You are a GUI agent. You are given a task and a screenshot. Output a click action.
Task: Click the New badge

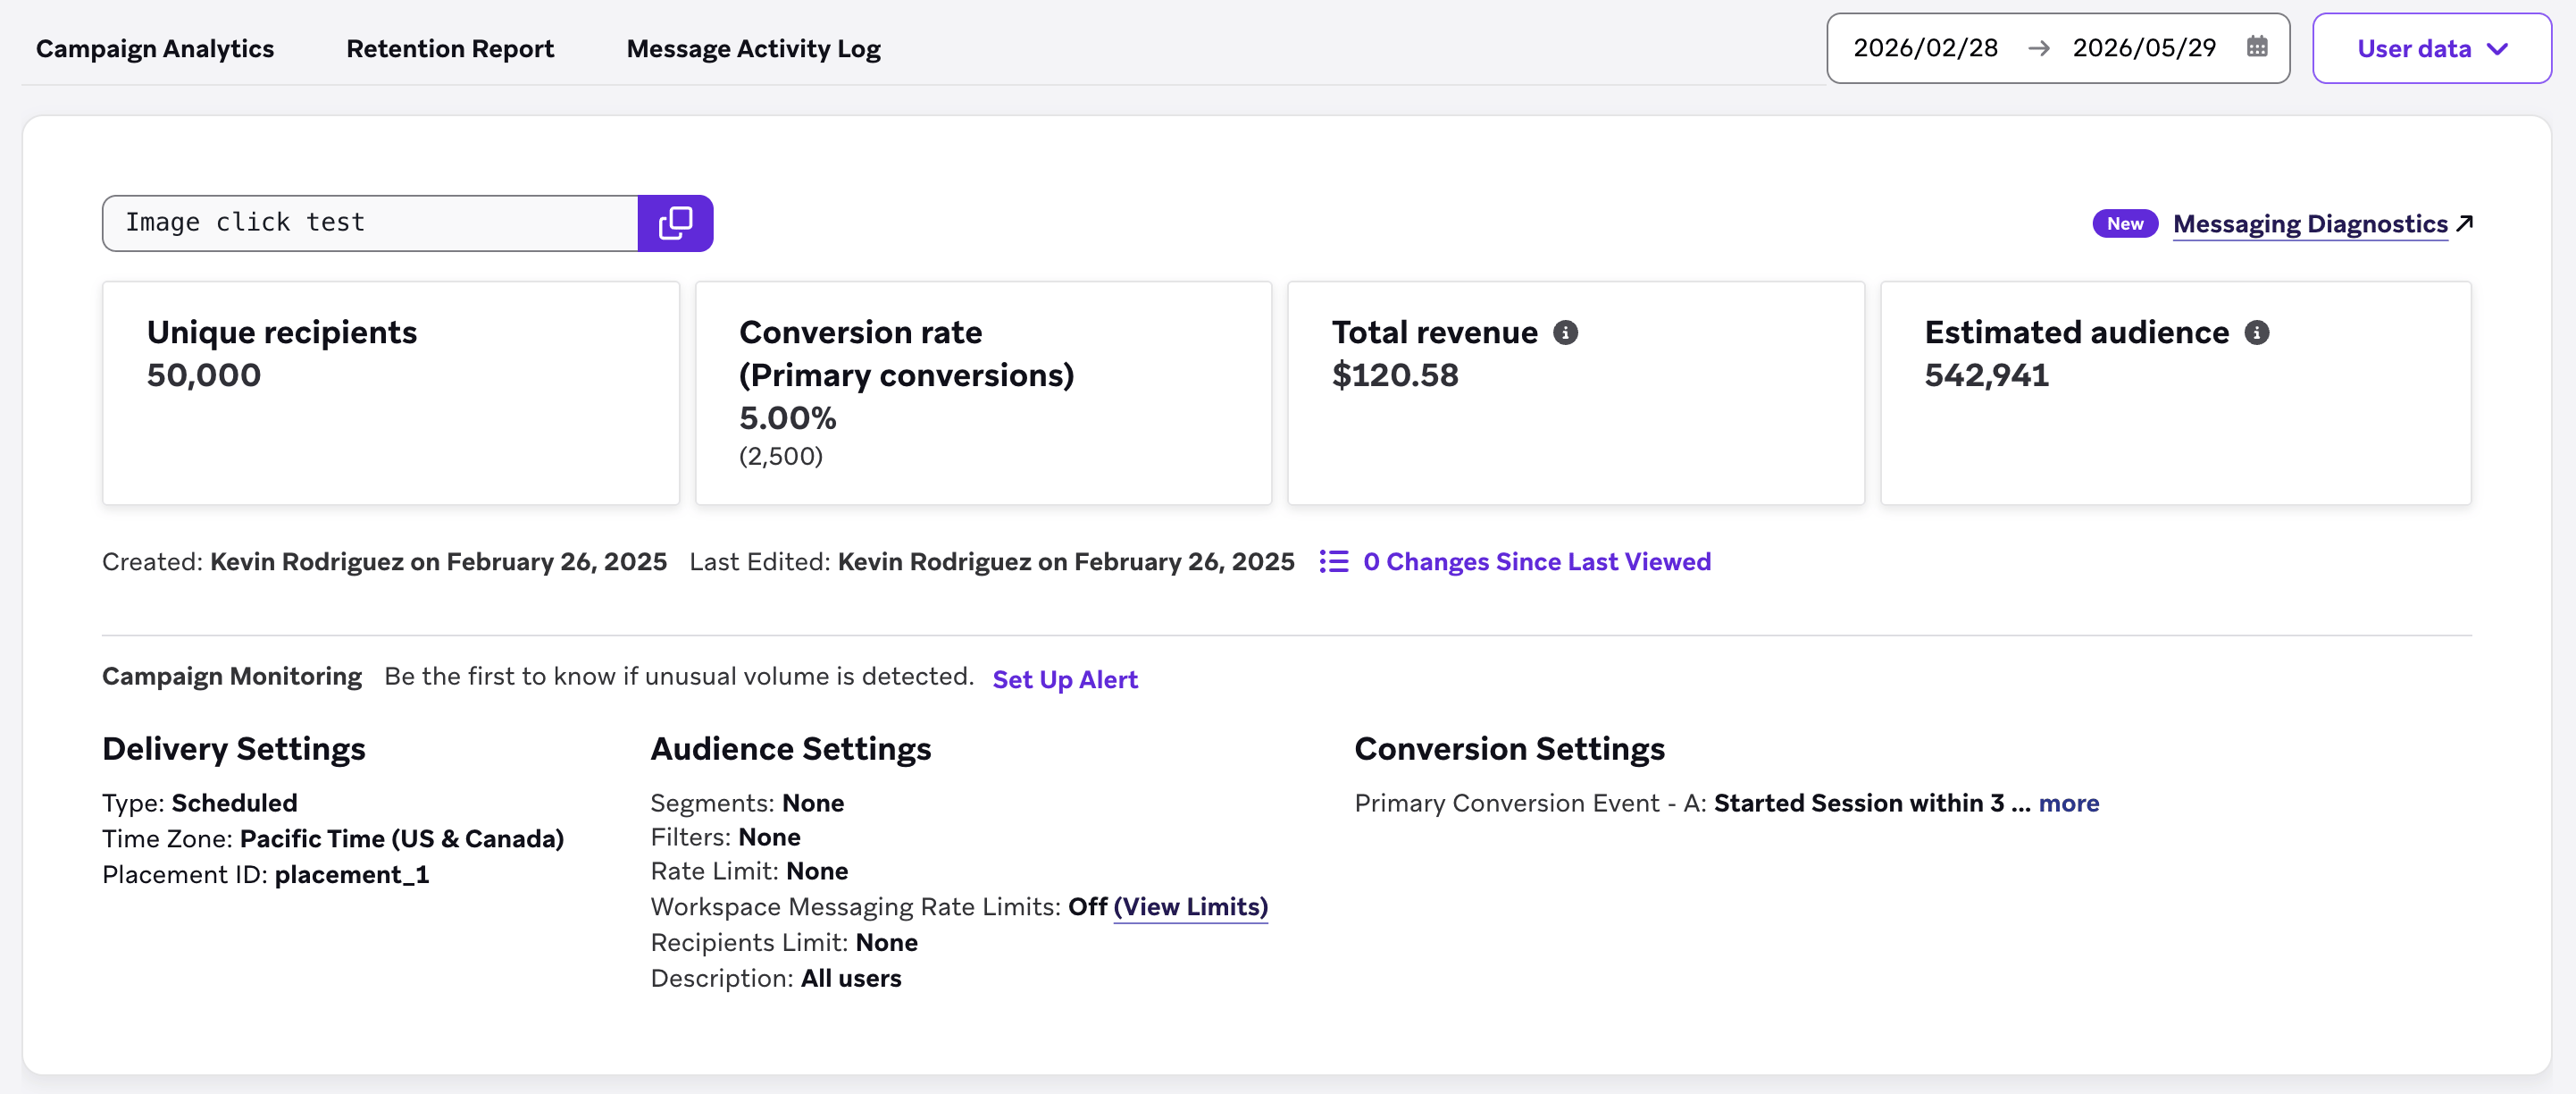[x=2125, y=223]
